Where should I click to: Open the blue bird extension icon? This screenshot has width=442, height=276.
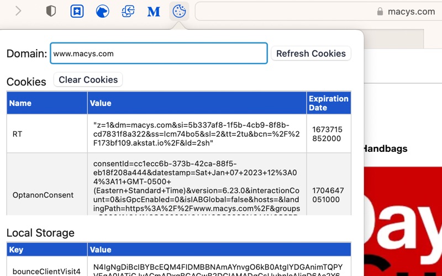[x=102, y=11]
